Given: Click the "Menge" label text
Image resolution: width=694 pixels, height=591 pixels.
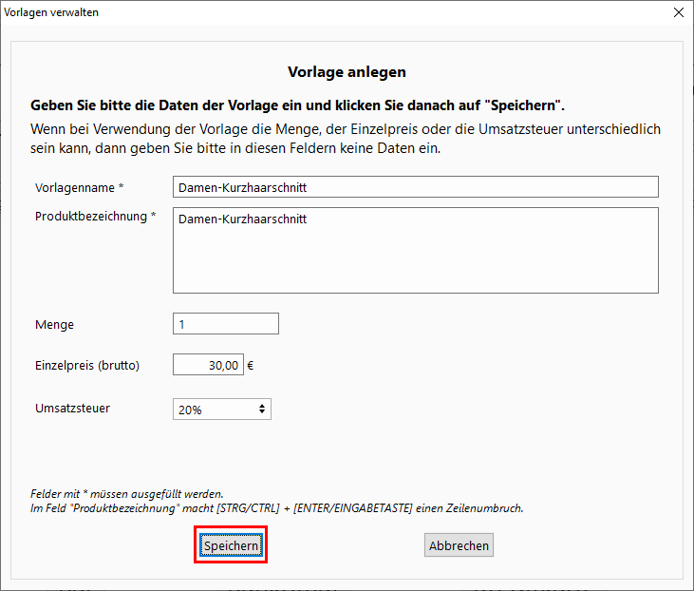Looking at the screenshot, I should [54, 325].
